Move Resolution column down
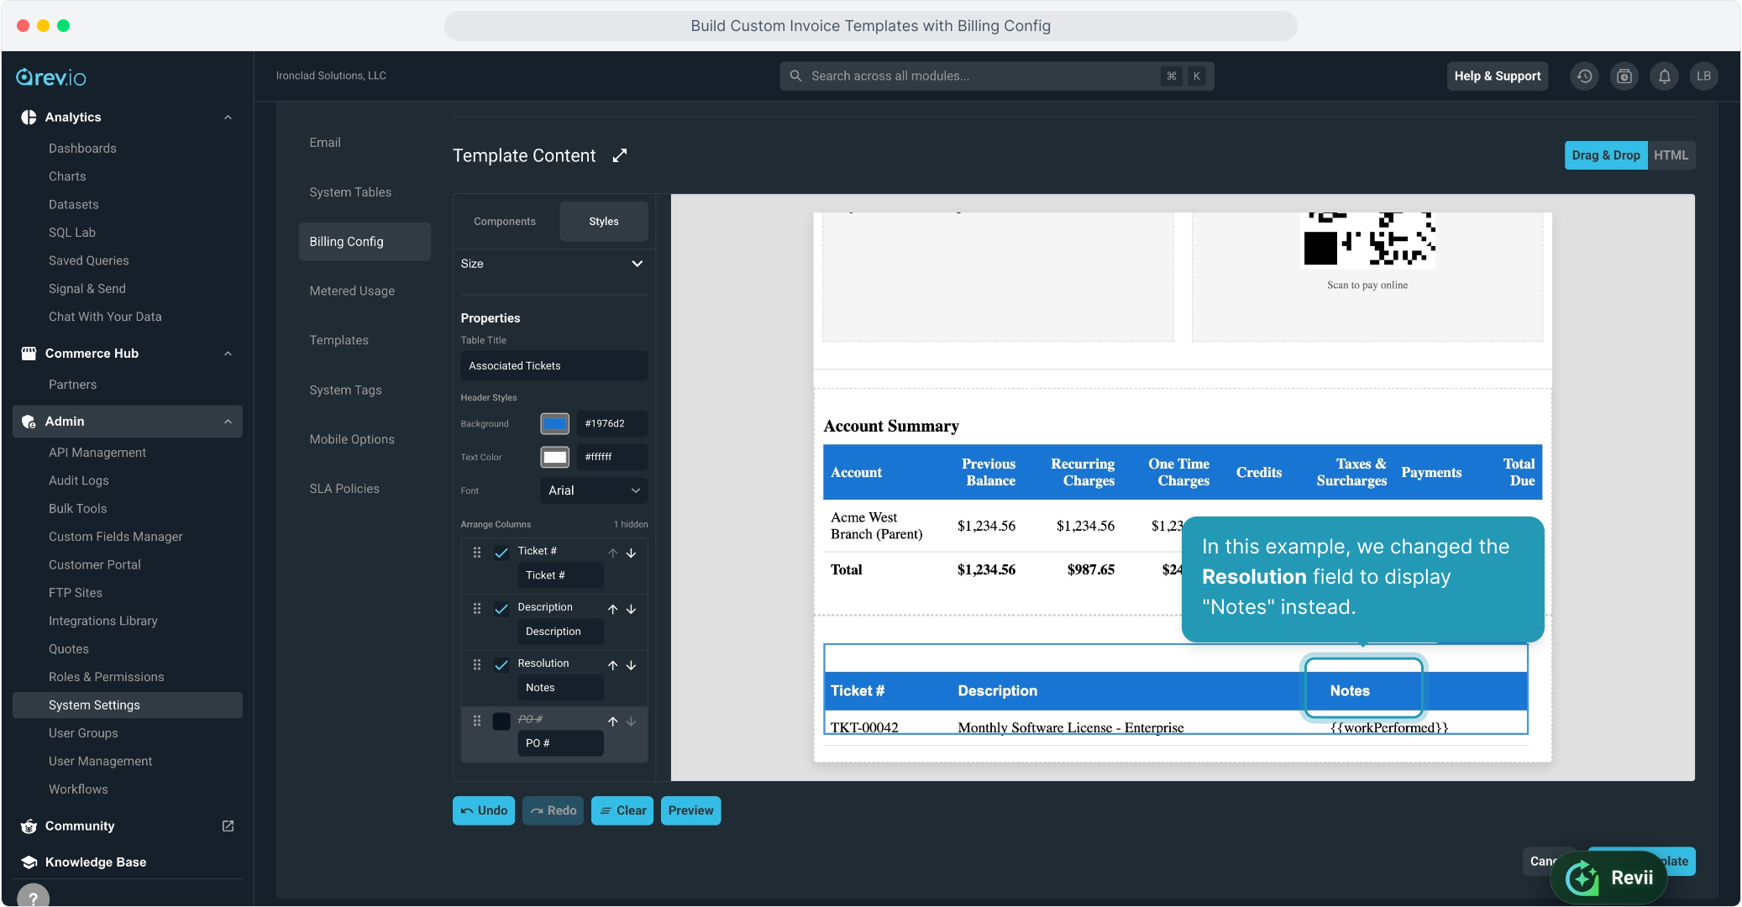 (632, 666)
